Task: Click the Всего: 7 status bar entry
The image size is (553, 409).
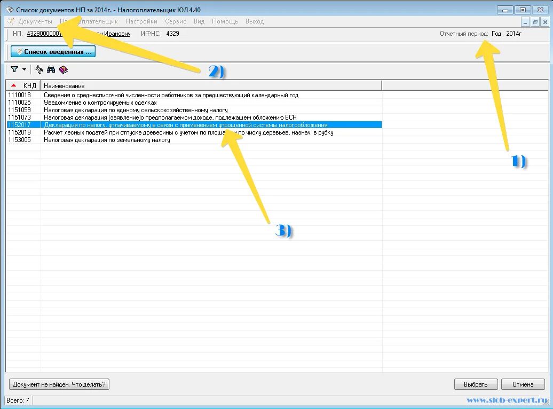Action: click(x=18, y=400)
